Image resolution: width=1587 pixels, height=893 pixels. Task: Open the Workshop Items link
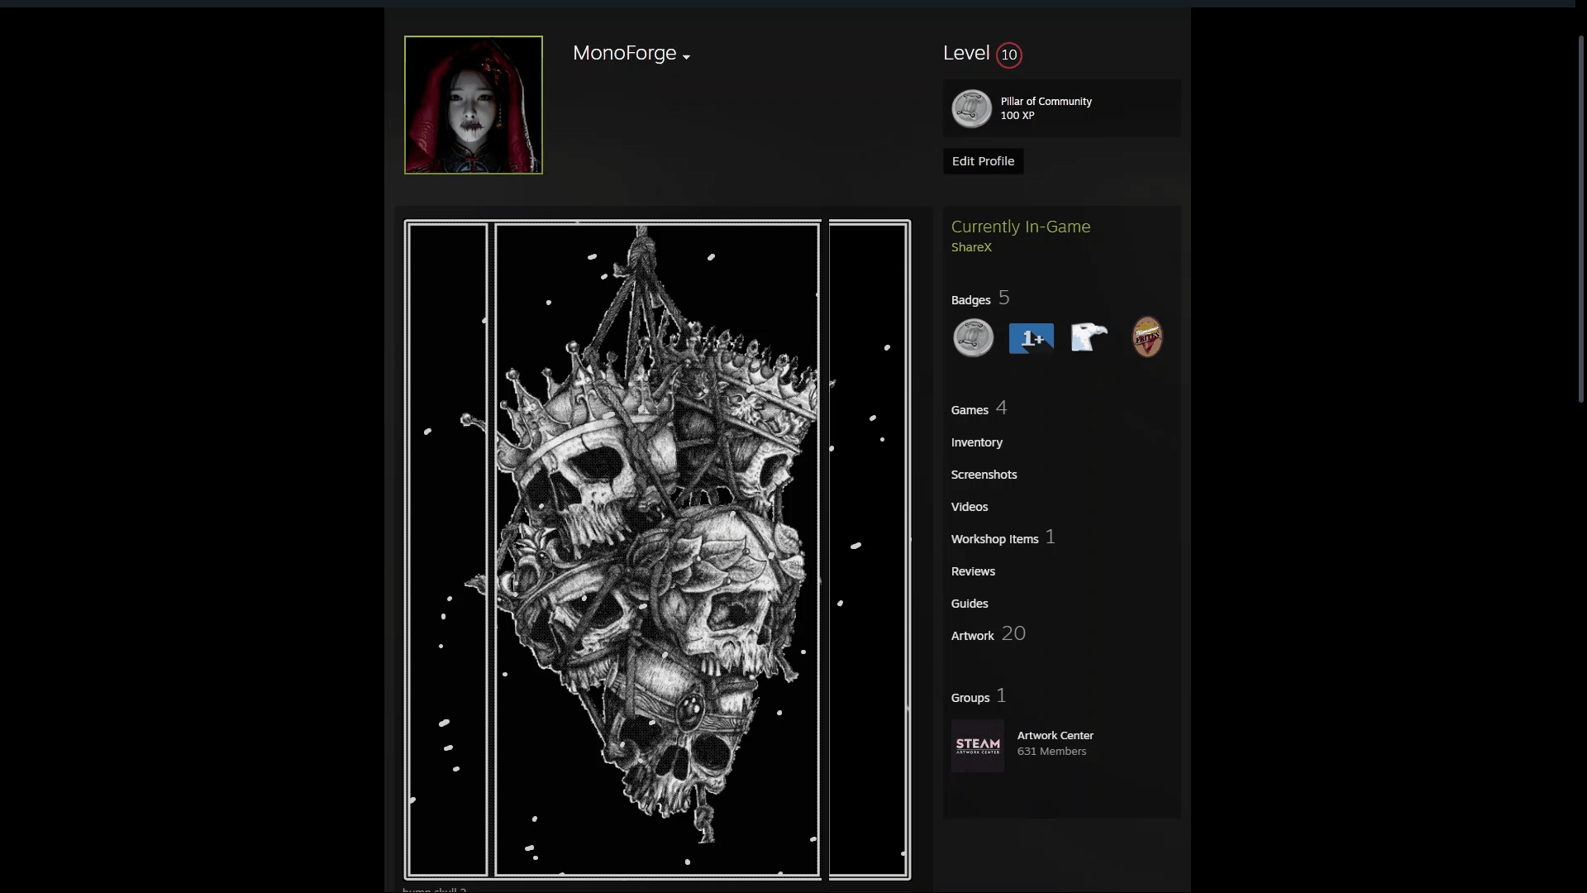tap(994, 539)
